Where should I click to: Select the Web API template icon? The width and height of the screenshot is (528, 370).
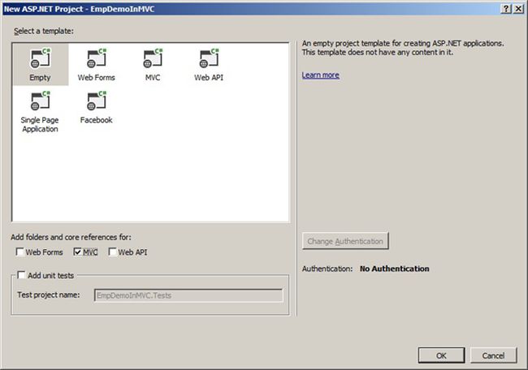(209, 58)
